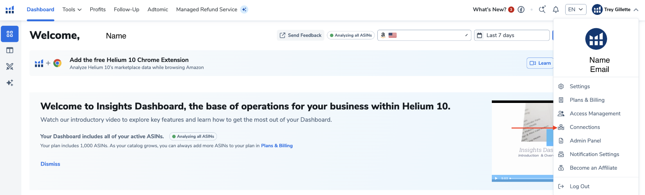Select Connections from account menu
The width and height of the screenshot is (645, 195).
click(585, 127)
